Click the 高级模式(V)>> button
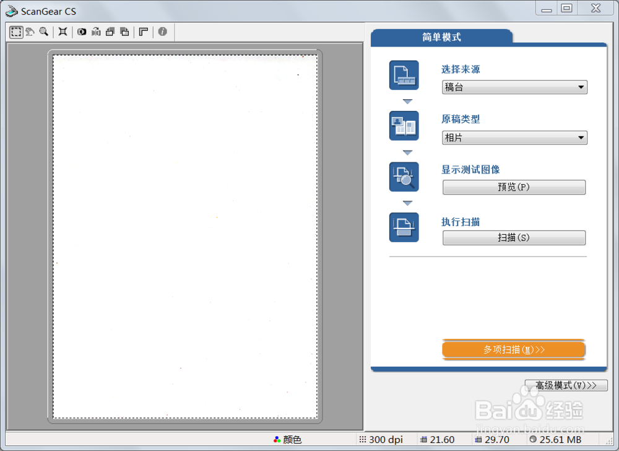The width and height of the screenshot is (619, 451). (566, 385)
